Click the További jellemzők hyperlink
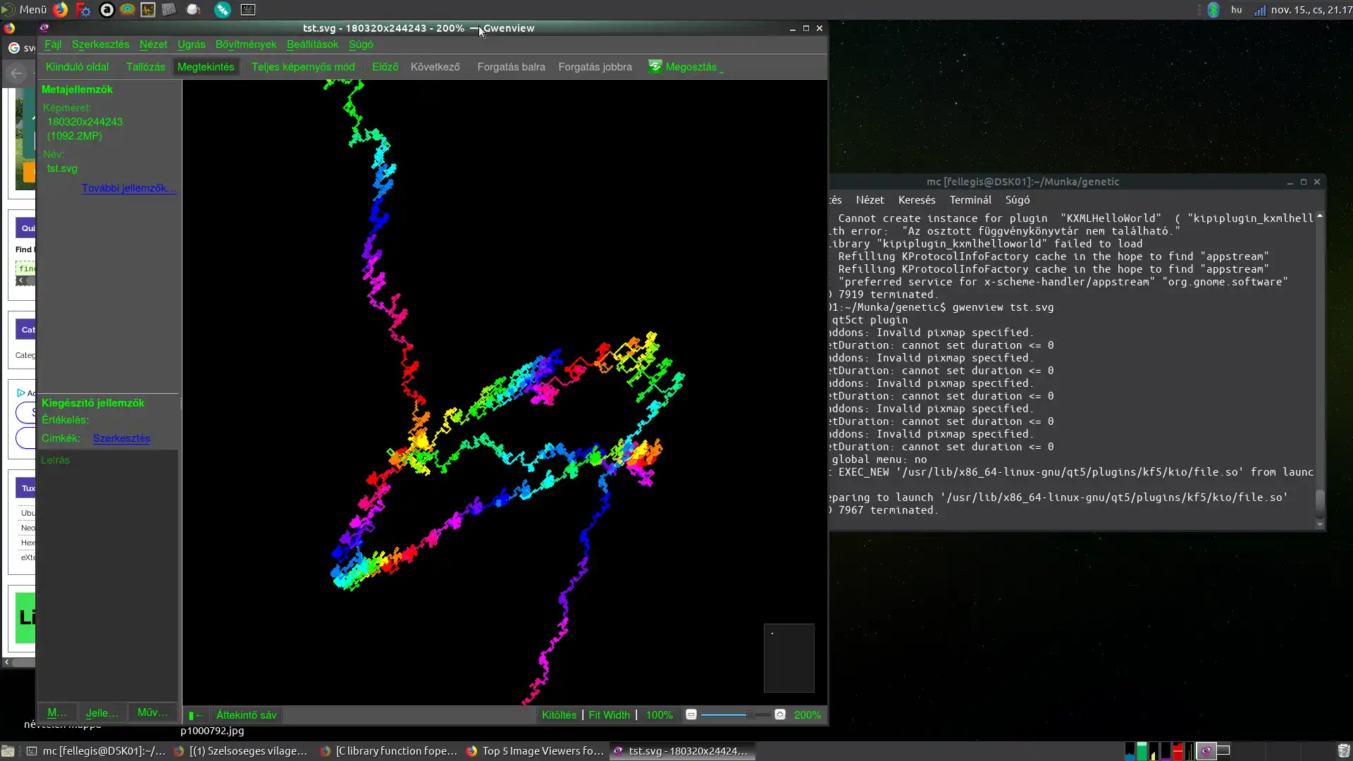The height and width of the screenshot is (761, 1353). [128, 187]
